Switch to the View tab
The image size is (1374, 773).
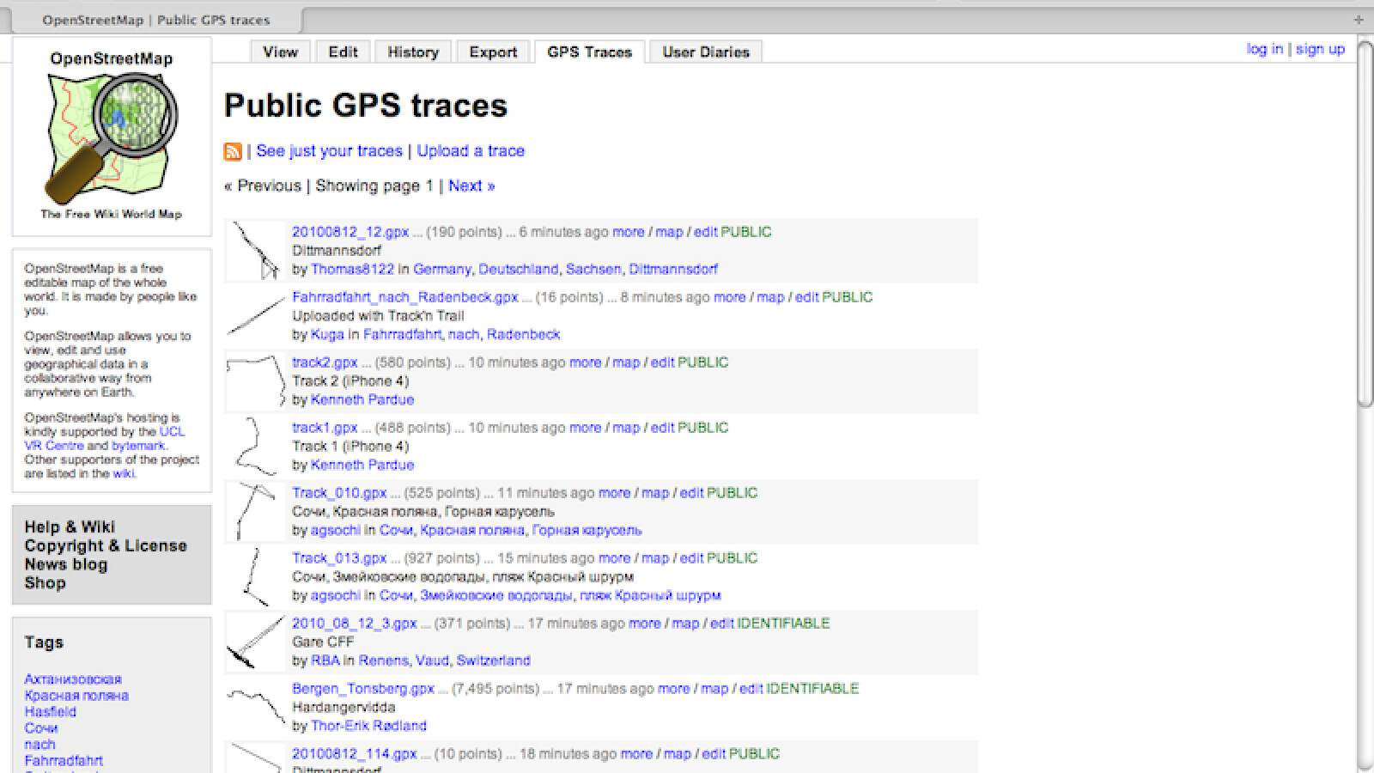click(x=280, y=52)
